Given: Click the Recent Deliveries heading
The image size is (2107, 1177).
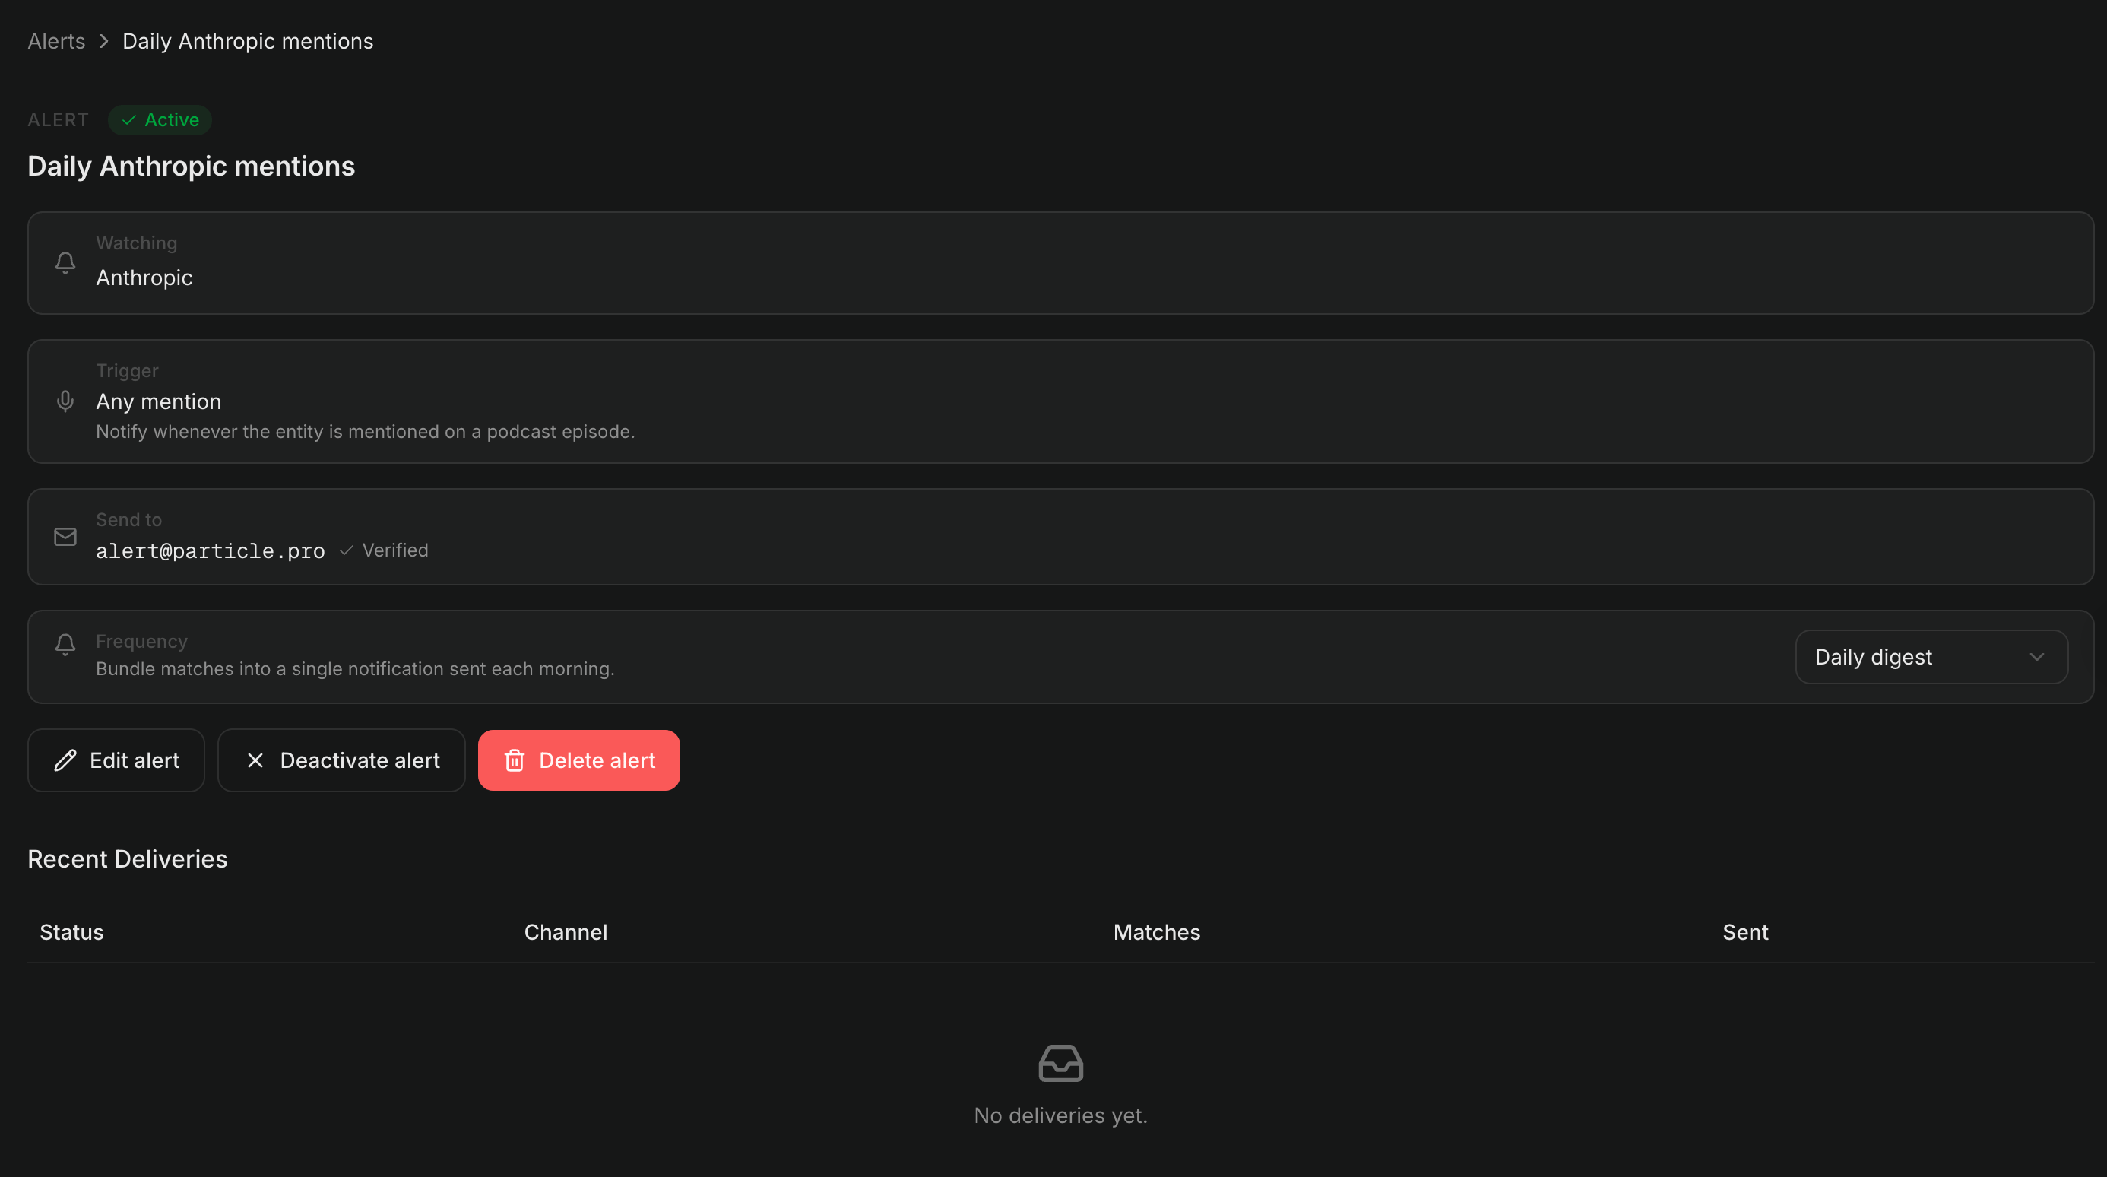Looking at the screenshot, I should pos(128,859).
